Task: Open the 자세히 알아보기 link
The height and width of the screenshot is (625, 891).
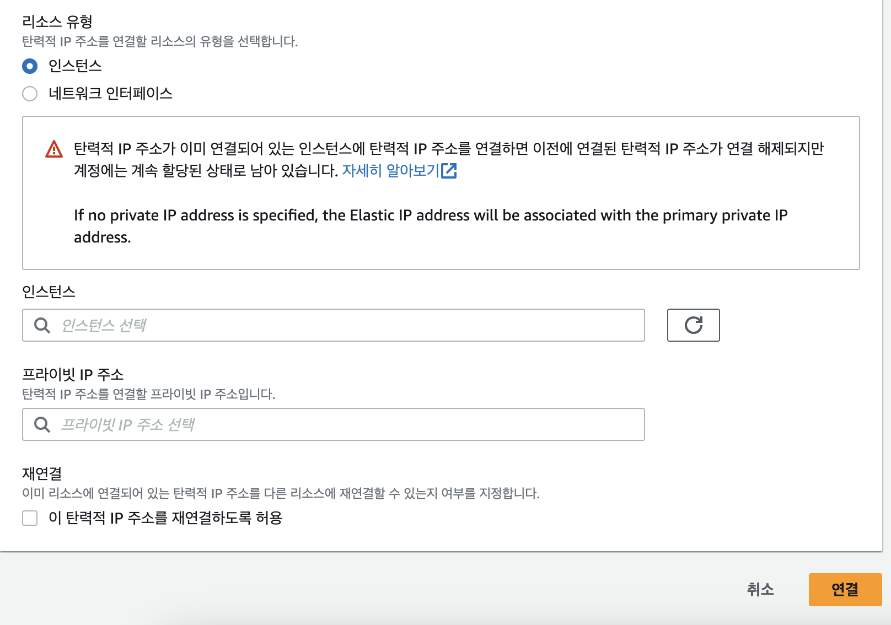Action: pyautogui.click(x=390, y=171)
